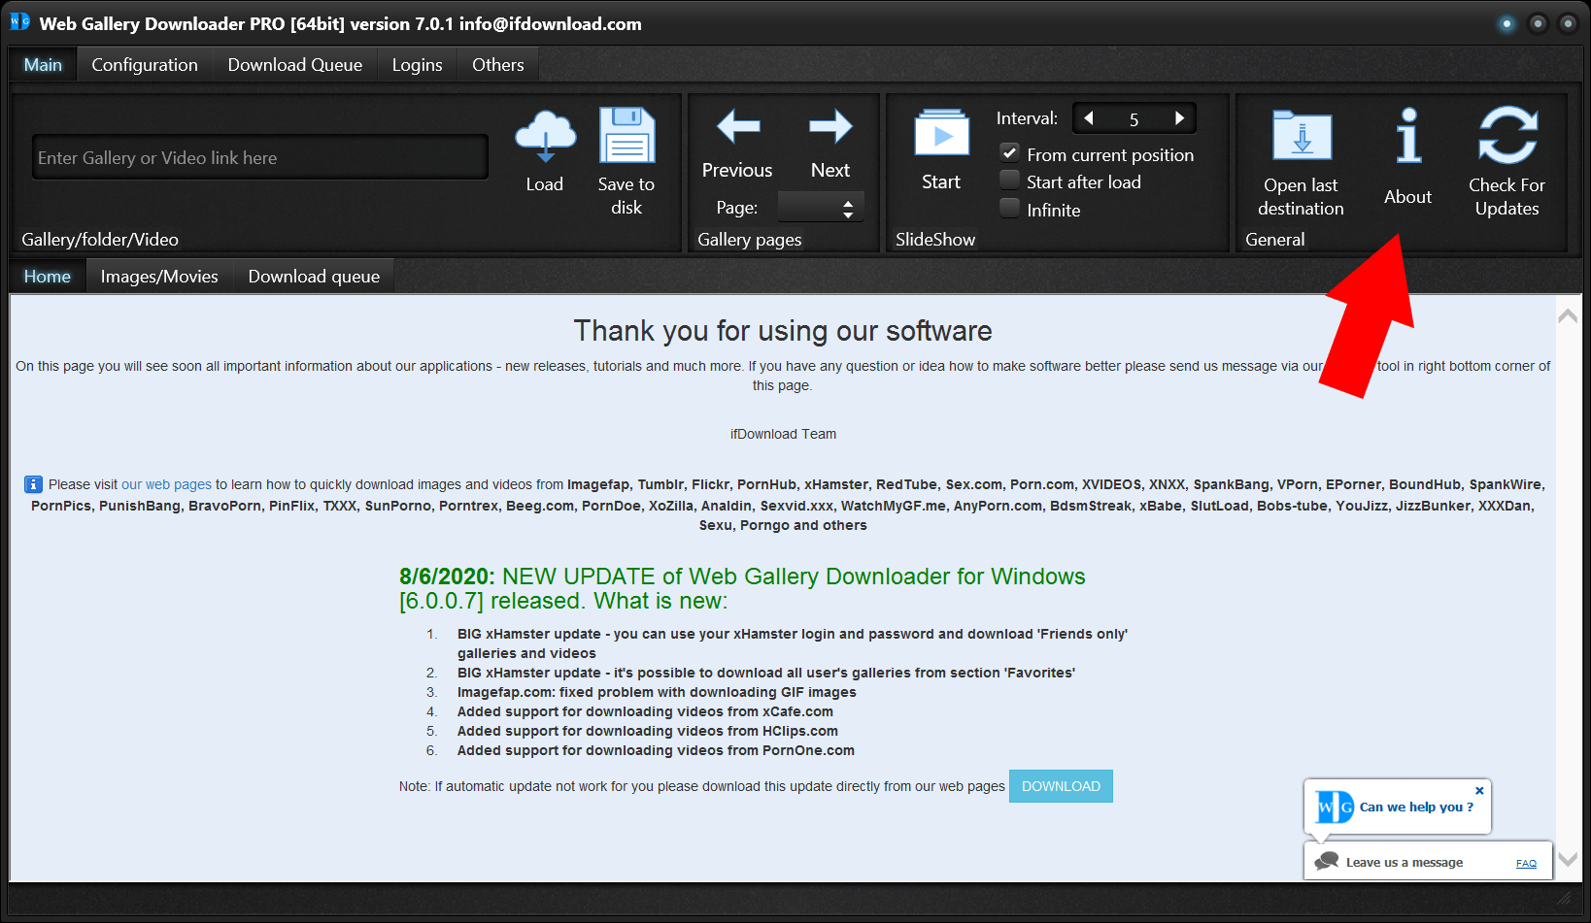Click the Interval value 5
This screenshot has height=923, width=1591.
tap(1134, 119)
